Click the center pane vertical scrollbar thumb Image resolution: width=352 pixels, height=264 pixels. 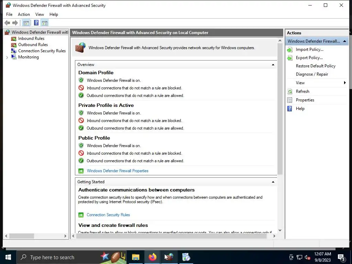pyautogui.click(x=280, y=109)
